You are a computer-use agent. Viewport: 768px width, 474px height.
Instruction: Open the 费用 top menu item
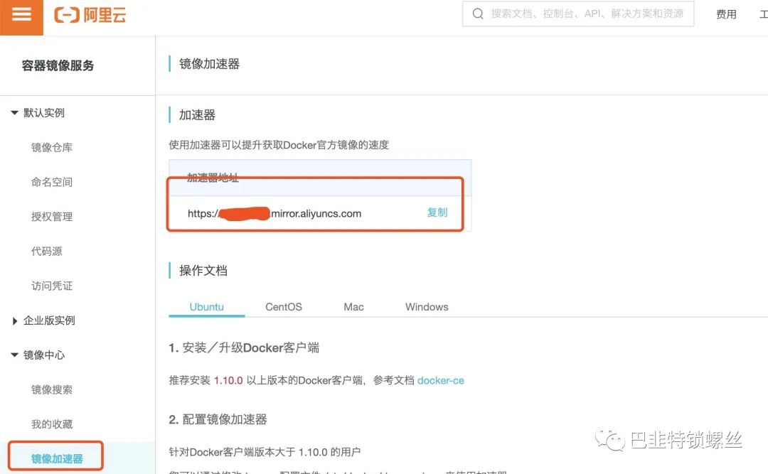pos(726,14)
